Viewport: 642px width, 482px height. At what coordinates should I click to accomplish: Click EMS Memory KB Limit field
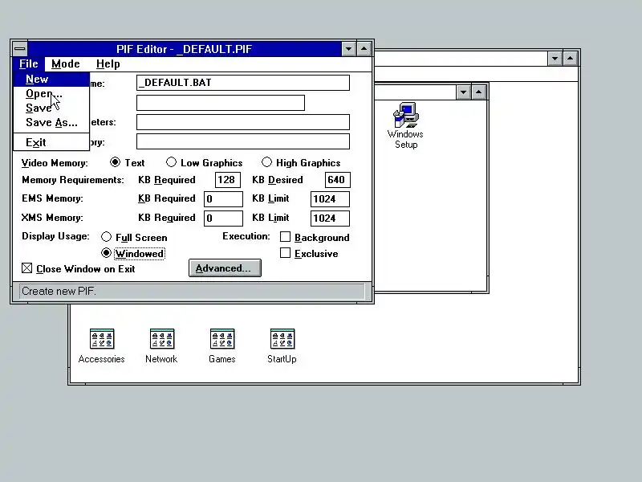[330, 198]
